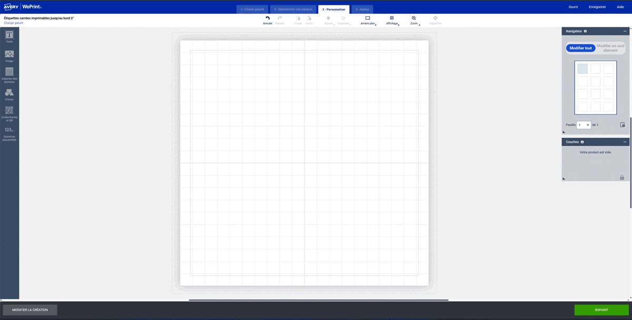Click the MODIFIER LA CRÉATION button
This screenshot has width=632, height=320.
(x=30, y=310)
